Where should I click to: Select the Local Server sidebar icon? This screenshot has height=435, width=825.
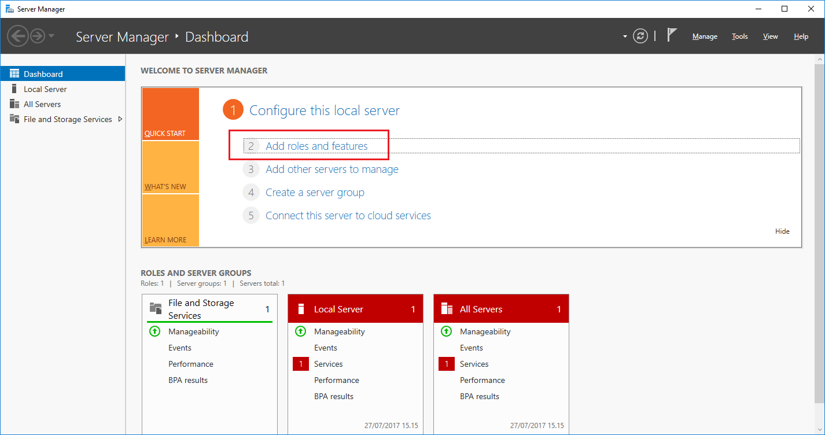click(x=14, y=89)
